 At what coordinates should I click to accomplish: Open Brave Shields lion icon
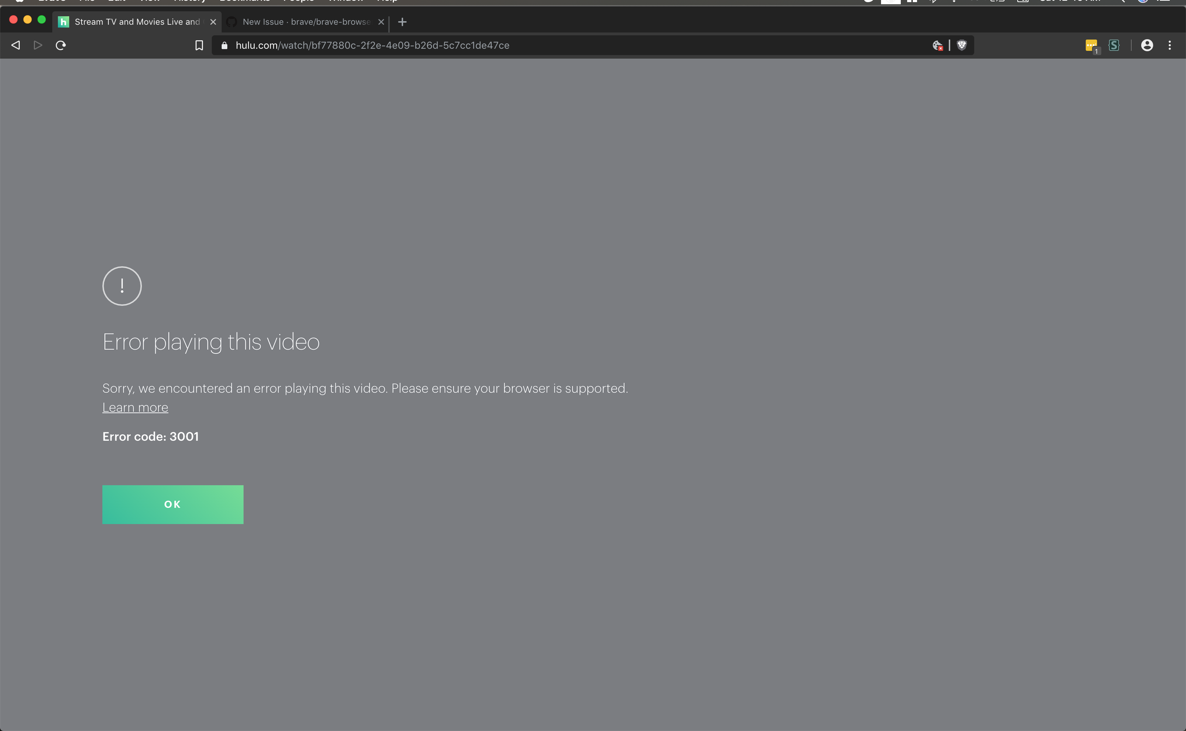(962, 45)
